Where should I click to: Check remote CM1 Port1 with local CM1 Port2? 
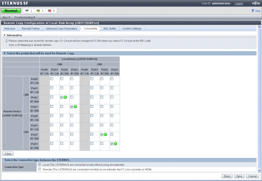[102, 125]
